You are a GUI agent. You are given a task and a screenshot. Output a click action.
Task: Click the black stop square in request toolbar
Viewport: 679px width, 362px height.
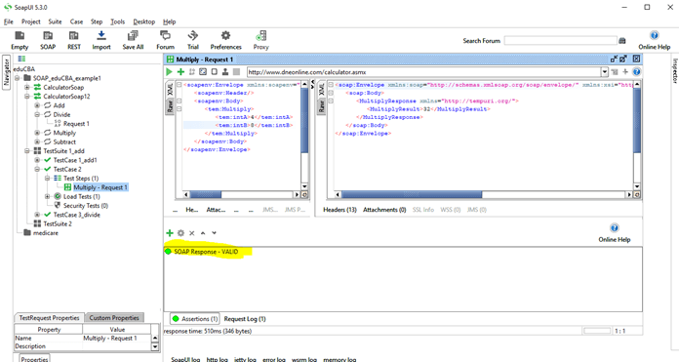[236, 72]
